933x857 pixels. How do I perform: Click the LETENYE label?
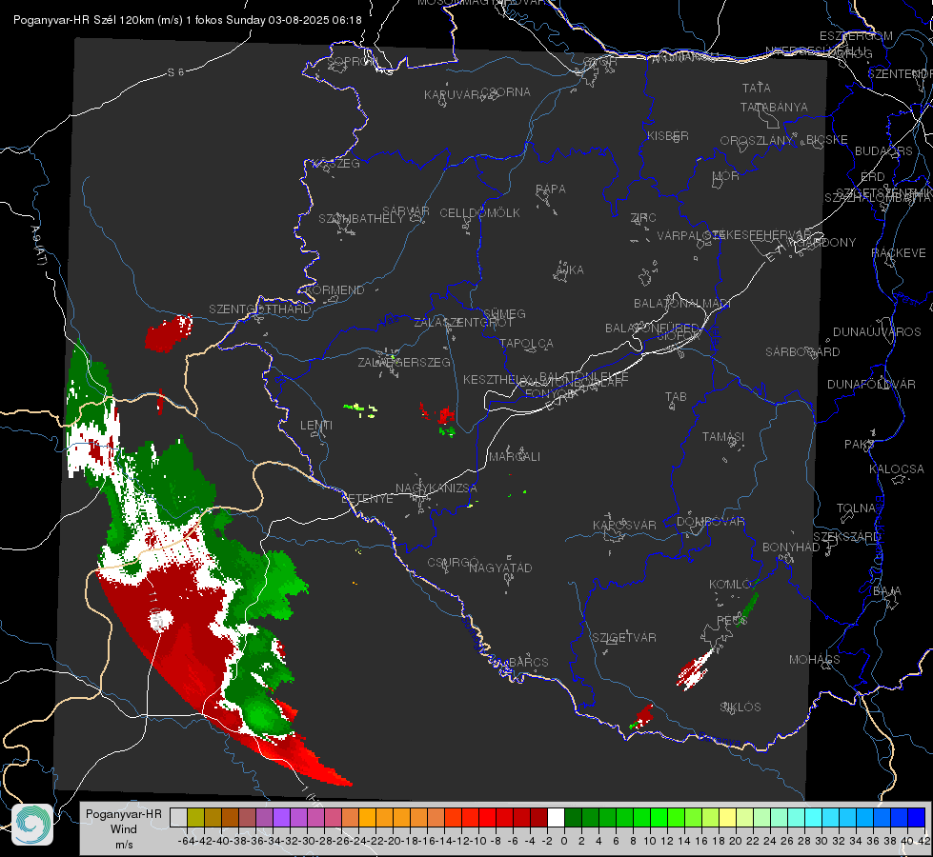click(x=367, y=498)
